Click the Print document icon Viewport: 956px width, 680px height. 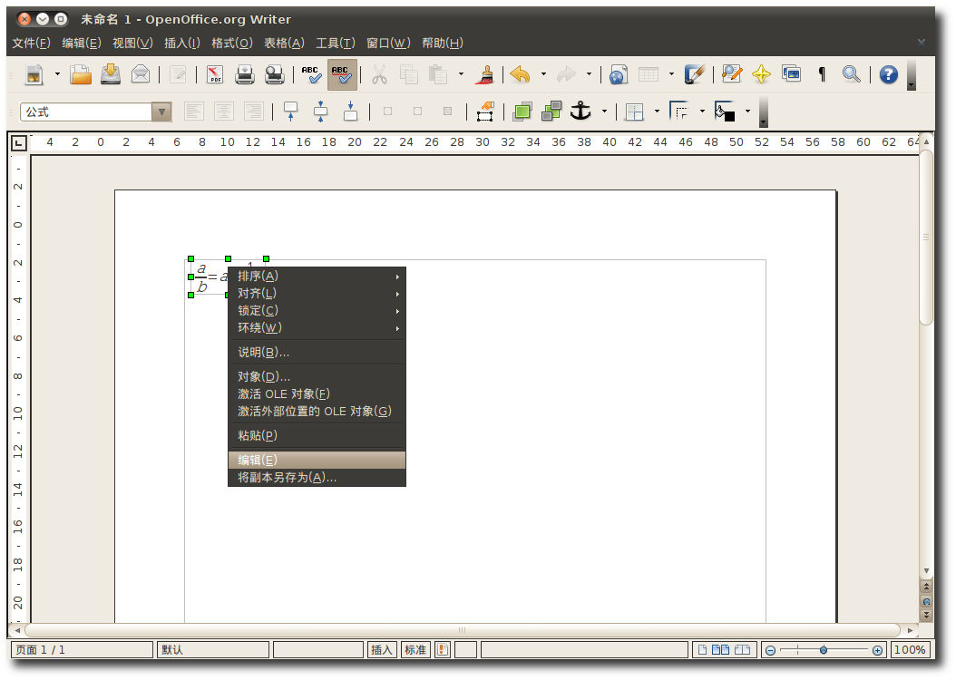[245, 74]
